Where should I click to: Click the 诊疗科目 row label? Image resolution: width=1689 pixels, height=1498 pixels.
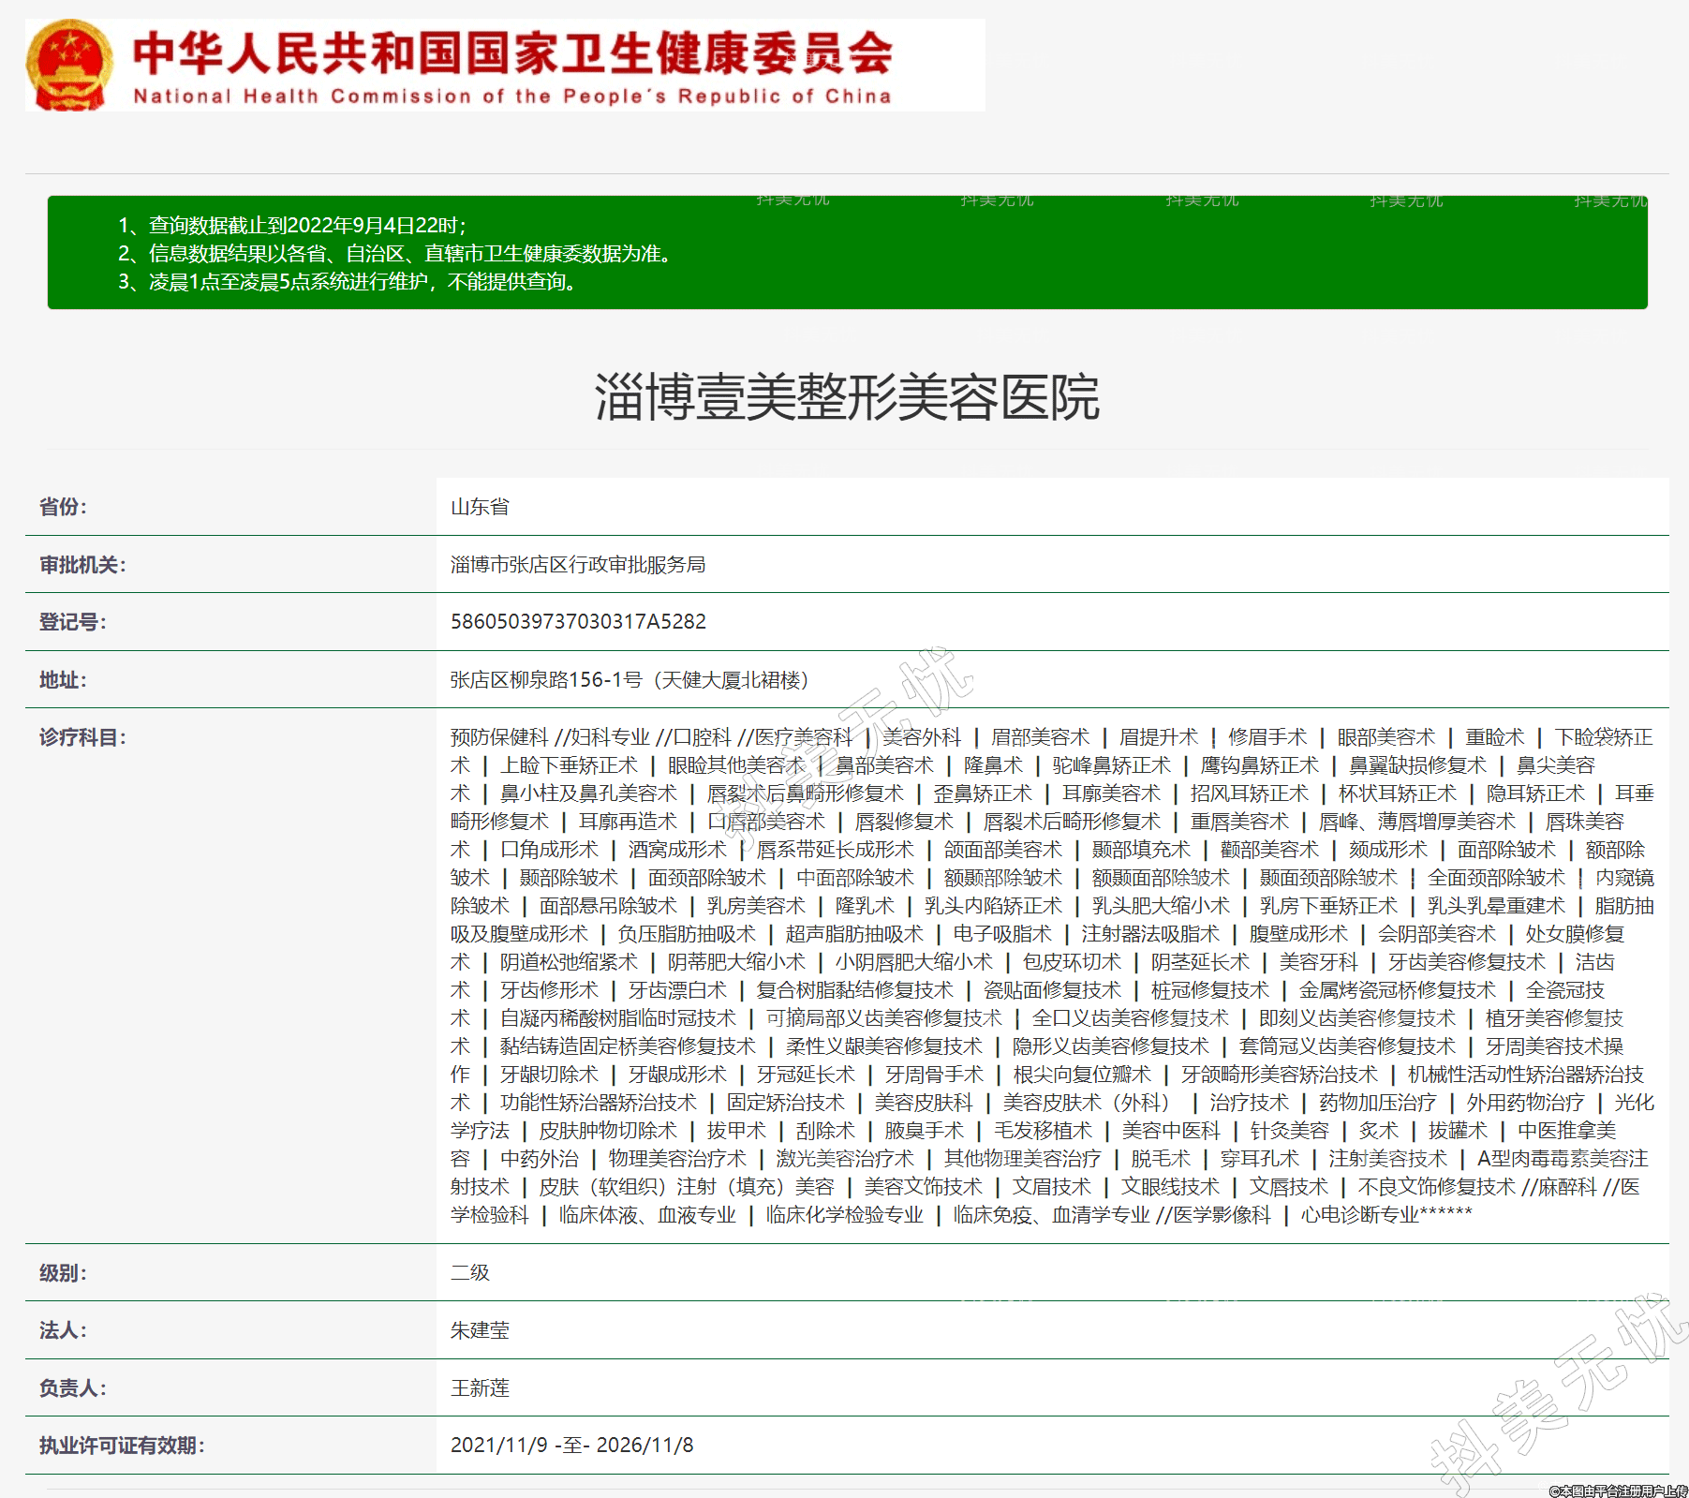tap(82, 737)
